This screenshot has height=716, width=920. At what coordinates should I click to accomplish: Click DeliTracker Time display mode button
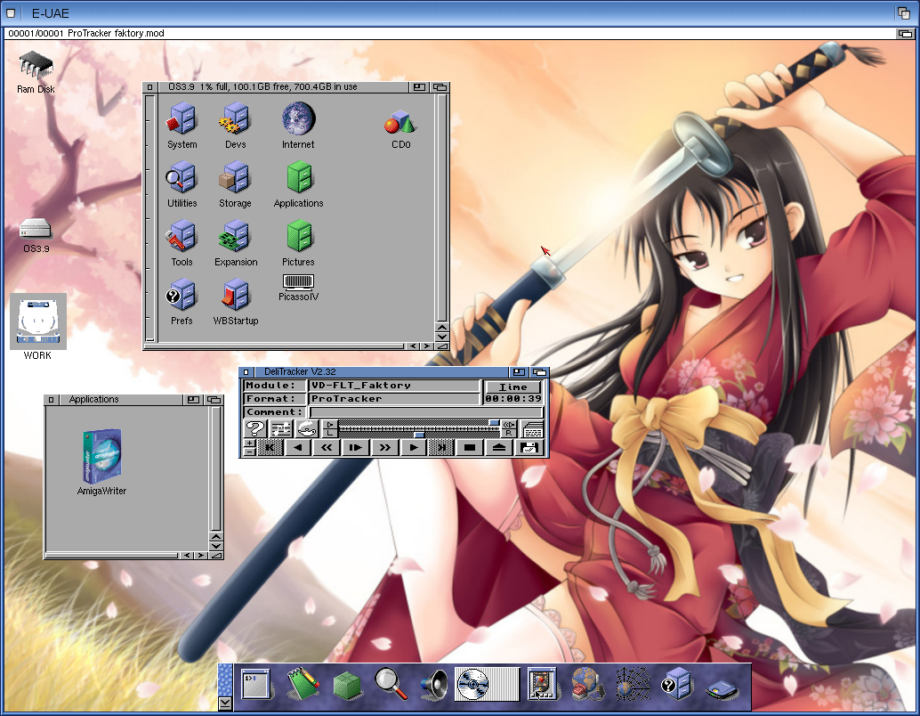512,387
